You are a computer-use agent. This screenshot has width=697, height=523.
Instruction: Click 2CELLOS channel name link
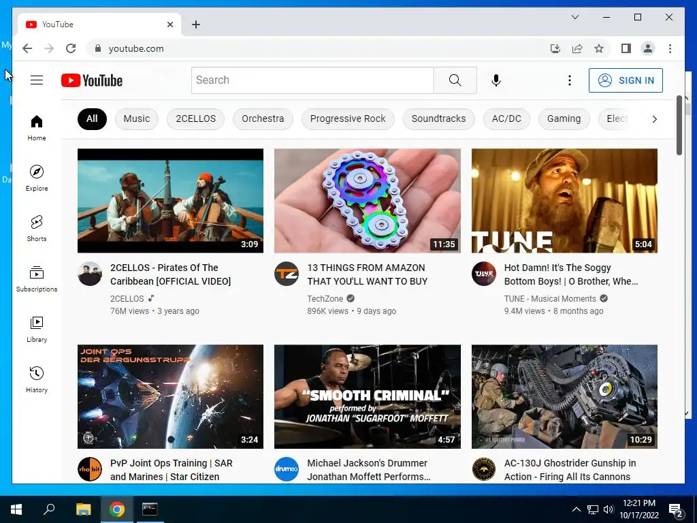(x=127, y=298)
